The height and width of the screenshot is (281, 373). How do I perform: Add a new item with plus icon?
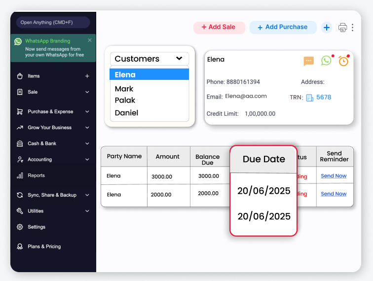coord(87,76)
